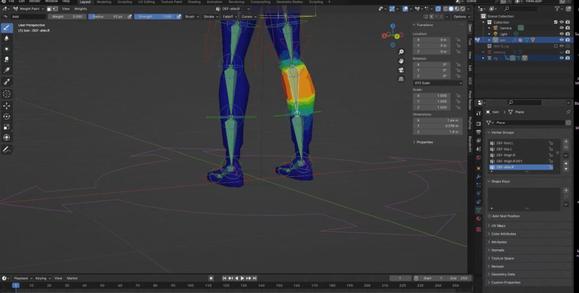Hide the Camera object in outliner
The image size is (579, 293).
pos(561,28)
